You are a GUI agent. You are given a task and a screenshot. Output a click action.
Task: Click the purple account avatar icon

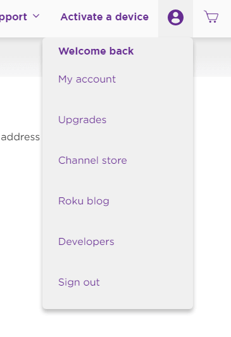coord(175,17)
